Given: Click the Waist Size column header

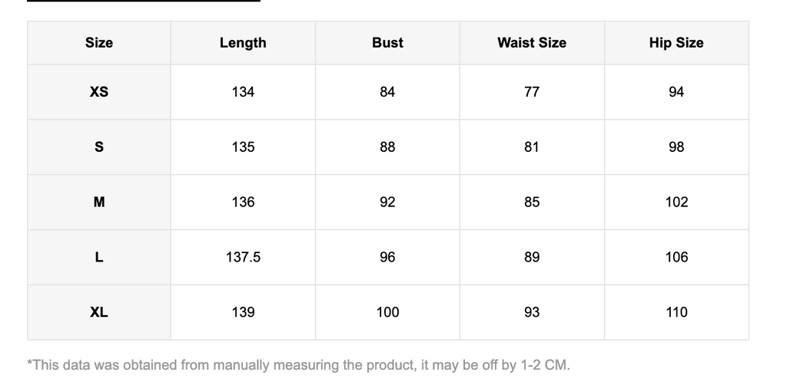Looking at the screenshot, I should (532, 42).
